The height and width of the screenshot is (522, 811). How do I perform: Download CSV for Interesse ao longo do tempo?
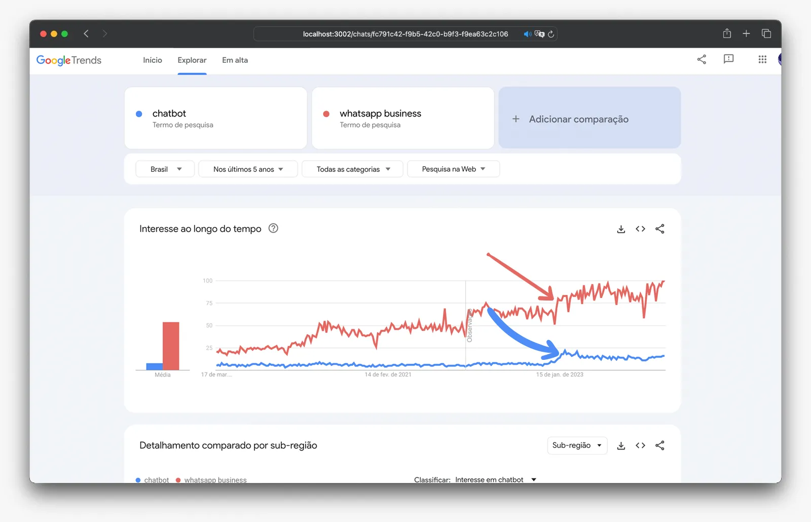pos(621,229)
